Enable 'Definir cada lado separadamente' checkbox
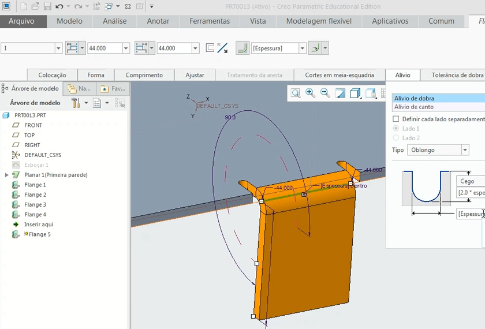 (396, 119)
